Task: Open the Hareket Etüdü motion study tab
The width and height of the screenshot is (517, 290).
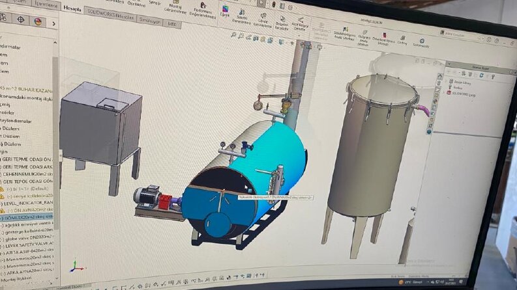Action: pos(68,287)
